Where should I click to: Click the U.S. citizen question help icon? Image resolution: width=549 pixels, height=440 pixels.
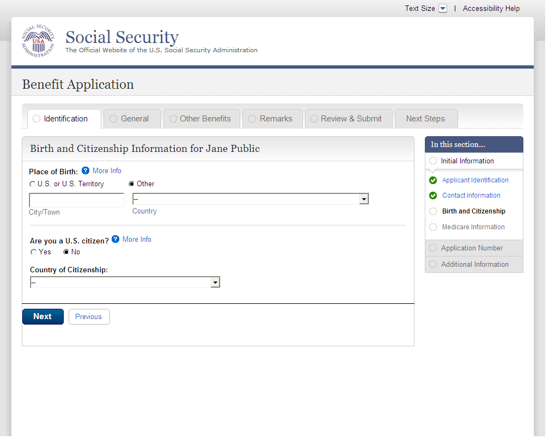[115, 239]
